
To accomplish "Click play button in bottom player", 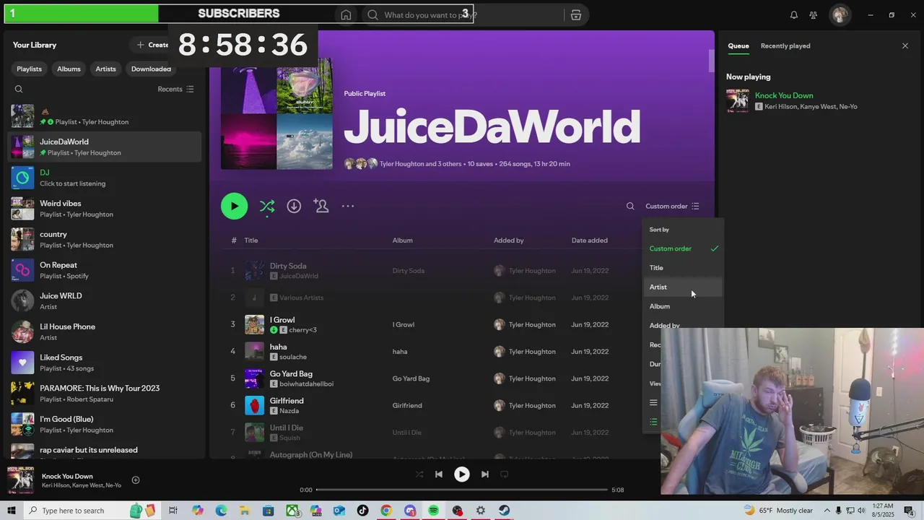I will (462, 474).
